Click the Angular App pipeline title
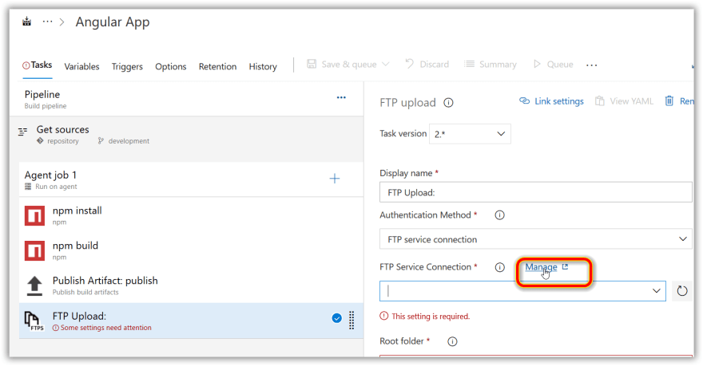The width and height of the screenshot is (703, 366). pyautogui.click(x=113, y=22)
